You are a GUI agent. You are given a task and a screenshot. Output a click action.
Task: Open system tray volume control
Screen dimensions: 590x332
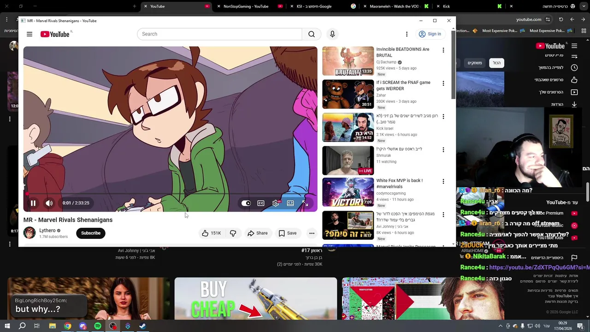point(537,326)
